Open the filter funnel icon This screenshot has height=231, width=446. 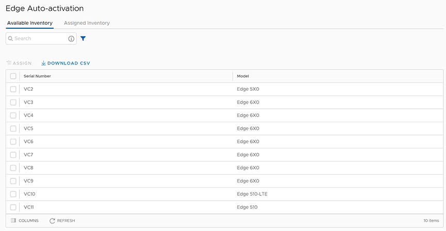tap(83, 39)
